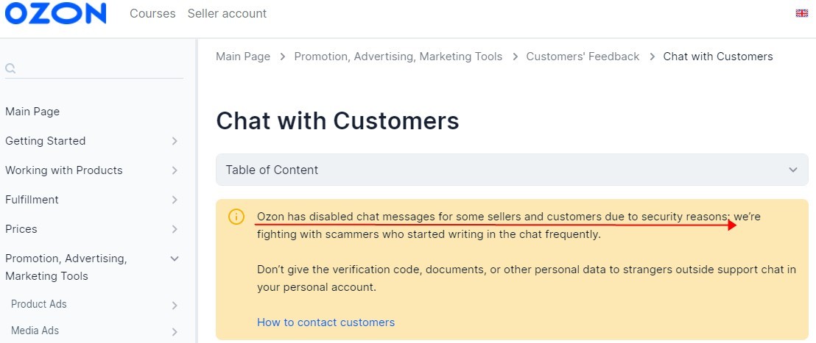Click the Main Page breadcrumb link
This screenshot has width=816, height=343.
(x=243, y=57)
